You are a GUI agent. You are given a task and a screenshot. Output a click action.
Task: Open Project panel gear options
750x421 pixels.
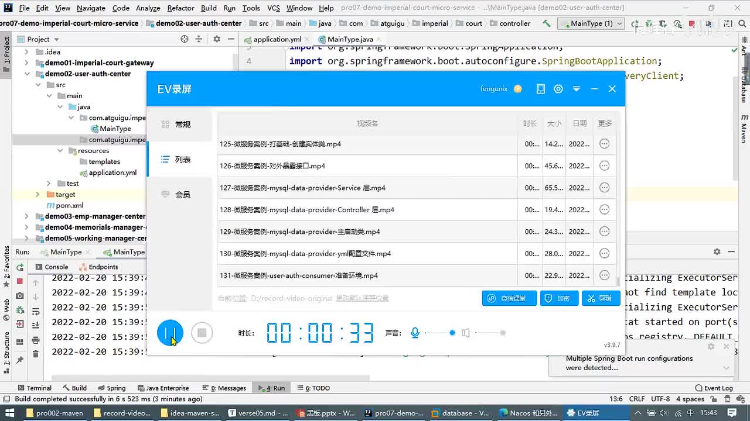coord(217,39)
